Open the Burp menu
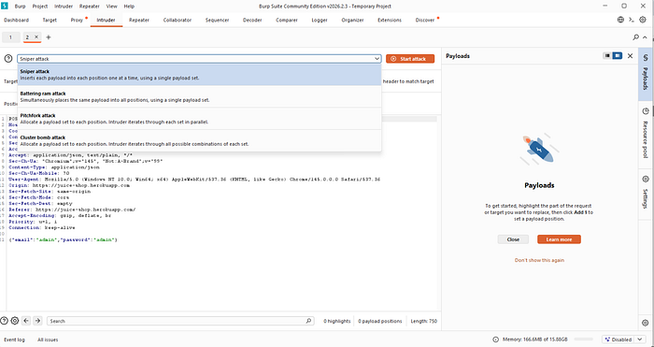This screenshot has height=347, width=654. point(20,7)
